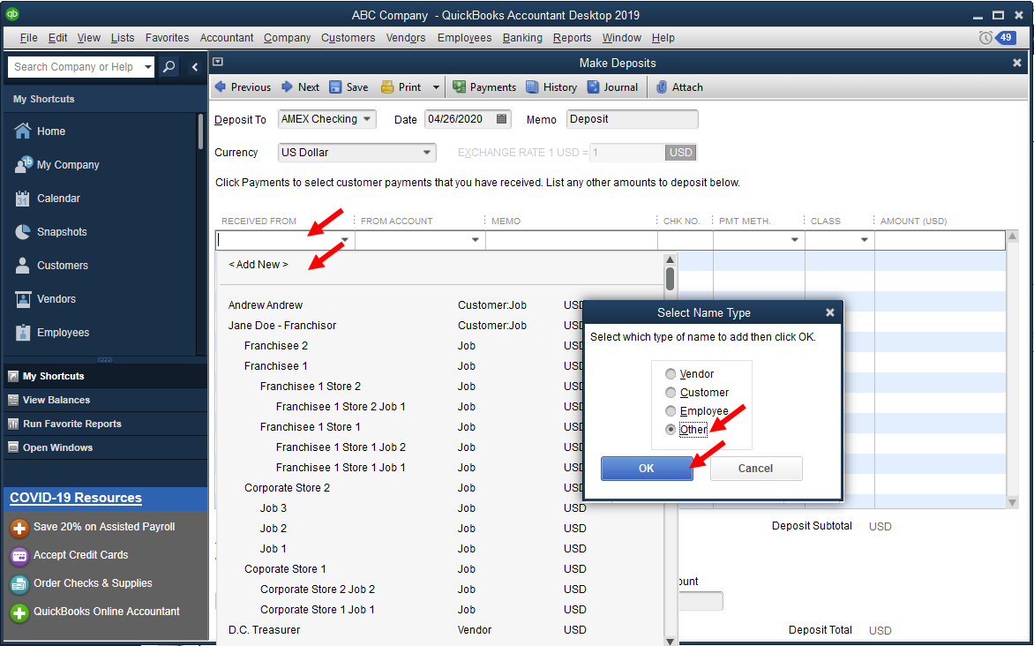Click the Save floppy disk icon
Viewport: 1034px width, 646px height.
(x=335, y=87)
